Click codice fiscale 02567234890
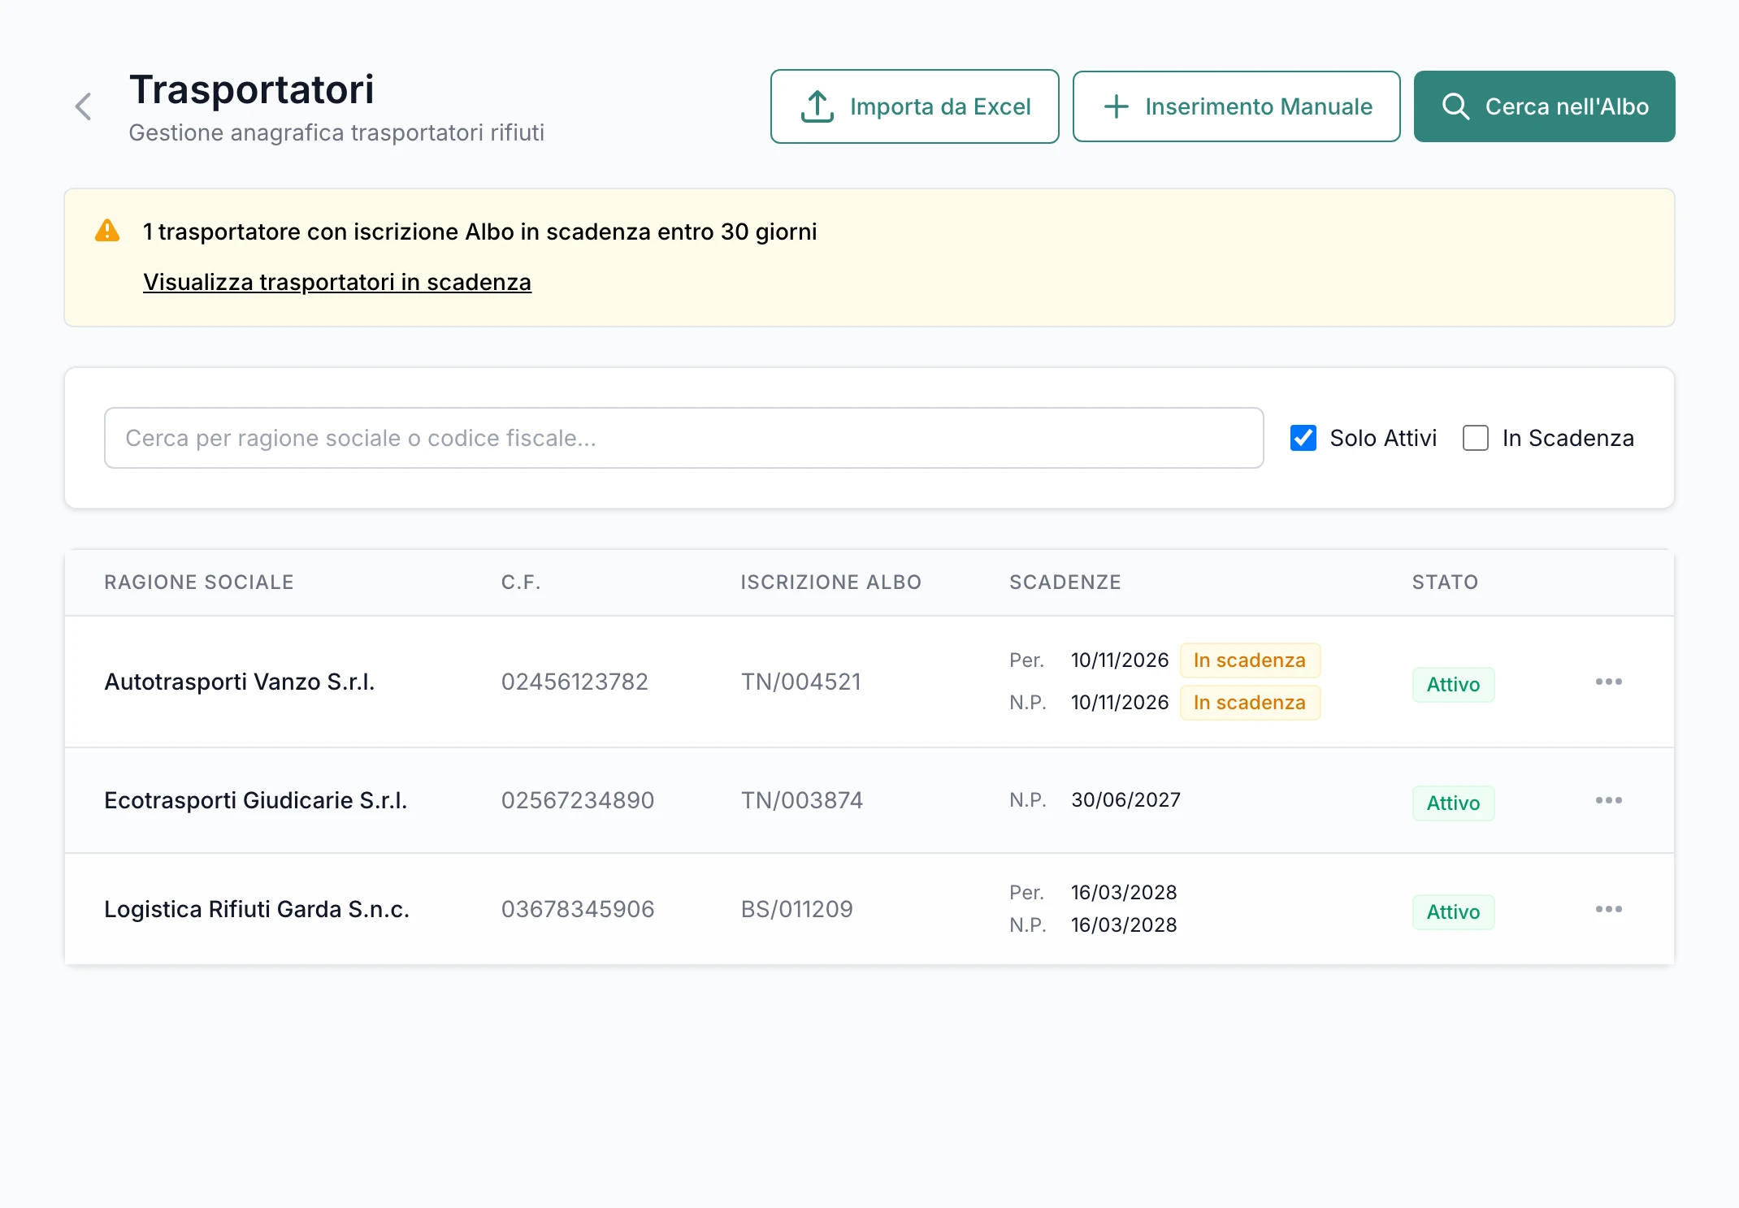 click(578, 800)
